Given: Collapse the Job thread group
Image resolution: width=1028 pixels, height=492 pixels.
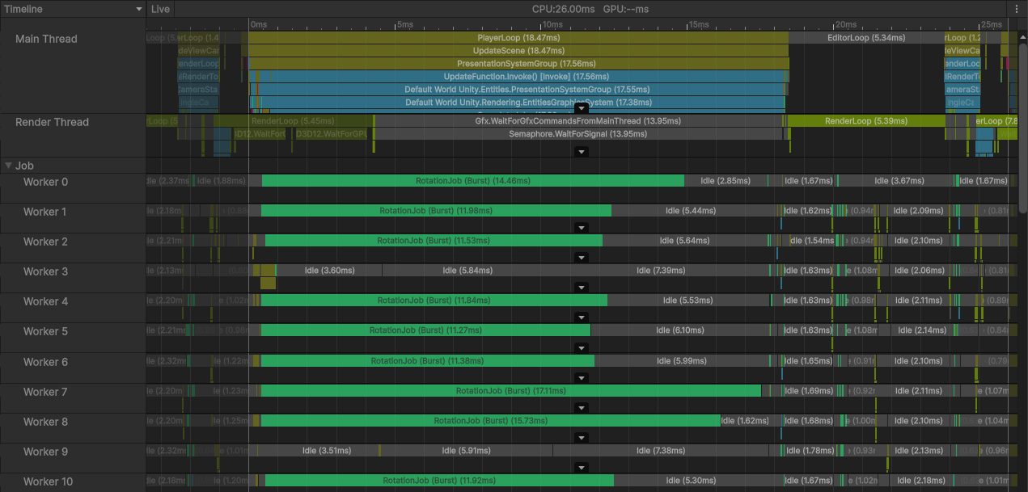Looking at the screenshot, I should [x=10, y=166].
